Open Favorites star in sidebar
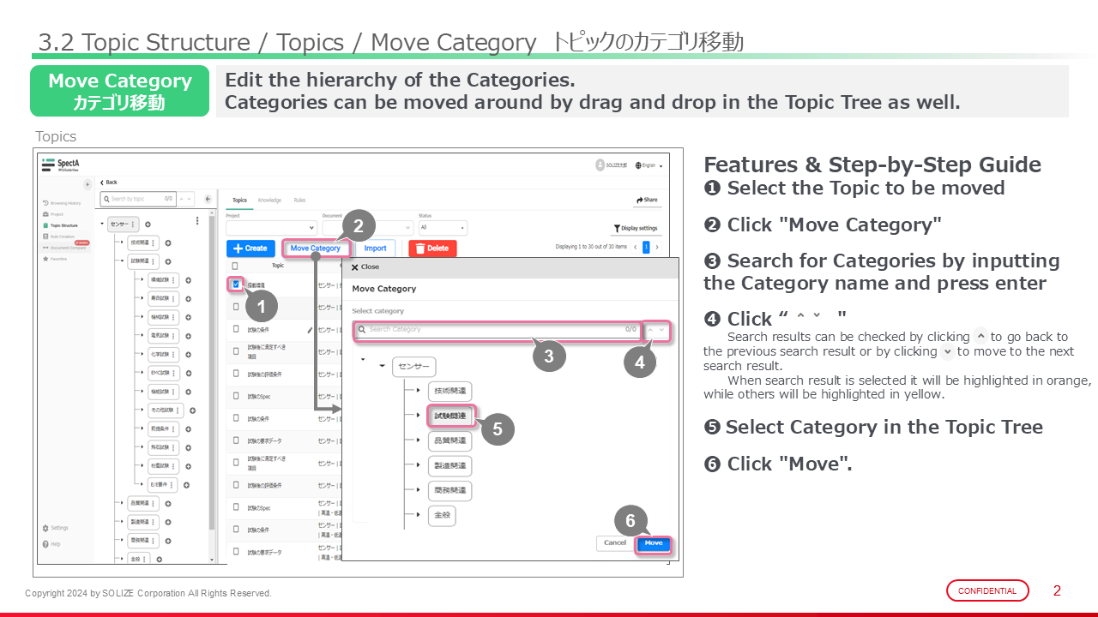This screenshot has height=617, width=1098. (45, 258)
